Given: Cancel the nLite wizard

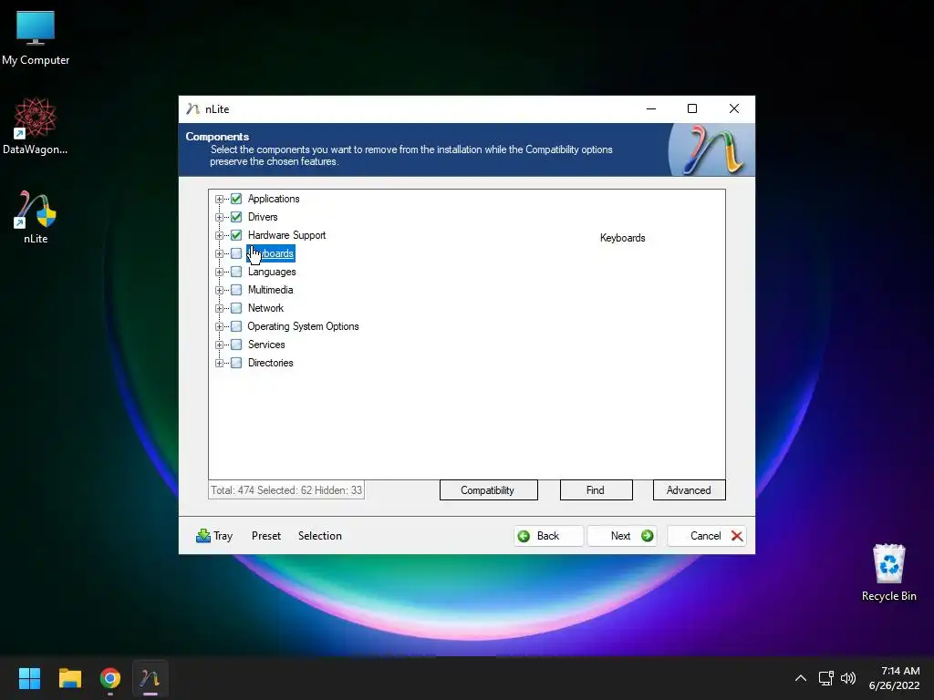Looking at the screenshot, I should pyautogui.click(x=707, y=536).
